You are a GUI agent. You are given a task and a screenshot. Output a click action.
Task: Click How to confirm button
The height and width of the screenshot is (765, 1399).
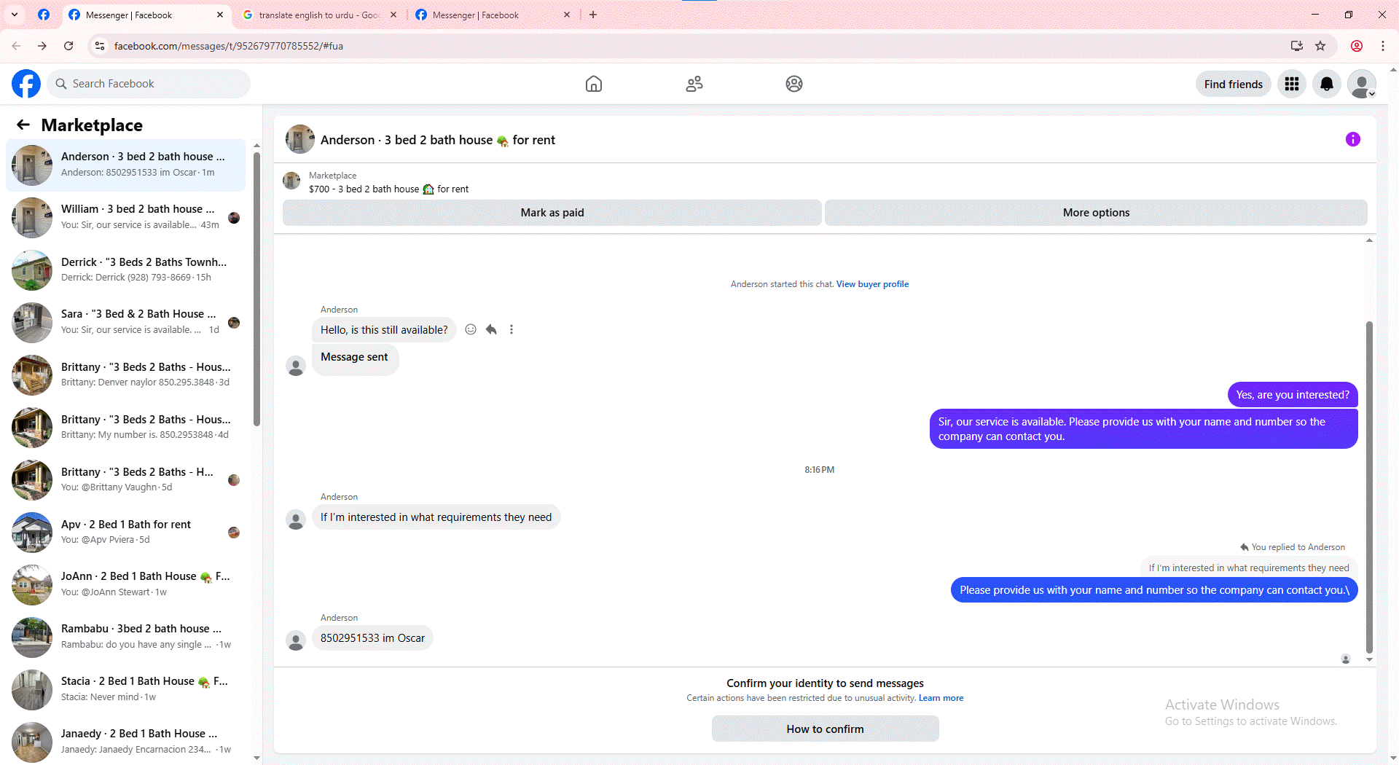click(x=825, y=729)
